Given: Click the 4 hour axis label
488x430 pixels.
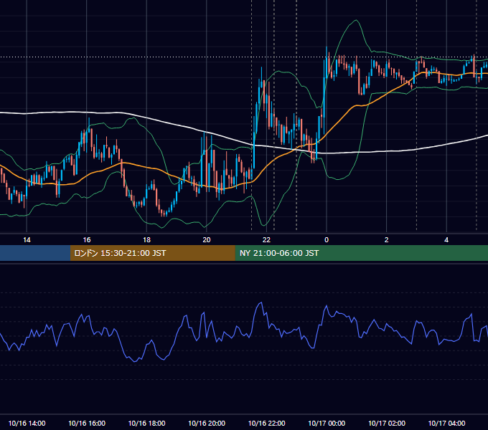Looking at the screenshot, I should (446, 240).
